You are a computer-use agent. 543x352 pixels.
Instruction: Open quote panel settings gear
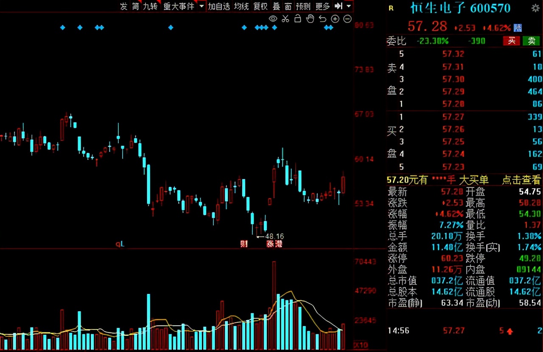point(535,8)
